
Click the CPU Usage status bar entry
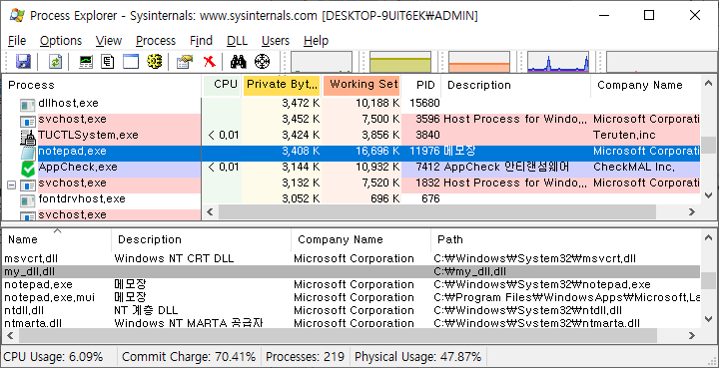(53, 357)
